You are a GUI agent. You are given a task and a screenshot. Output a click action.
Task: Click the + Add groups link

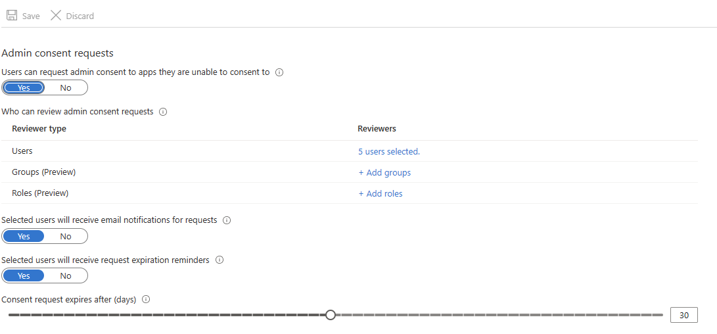[384, 172]
